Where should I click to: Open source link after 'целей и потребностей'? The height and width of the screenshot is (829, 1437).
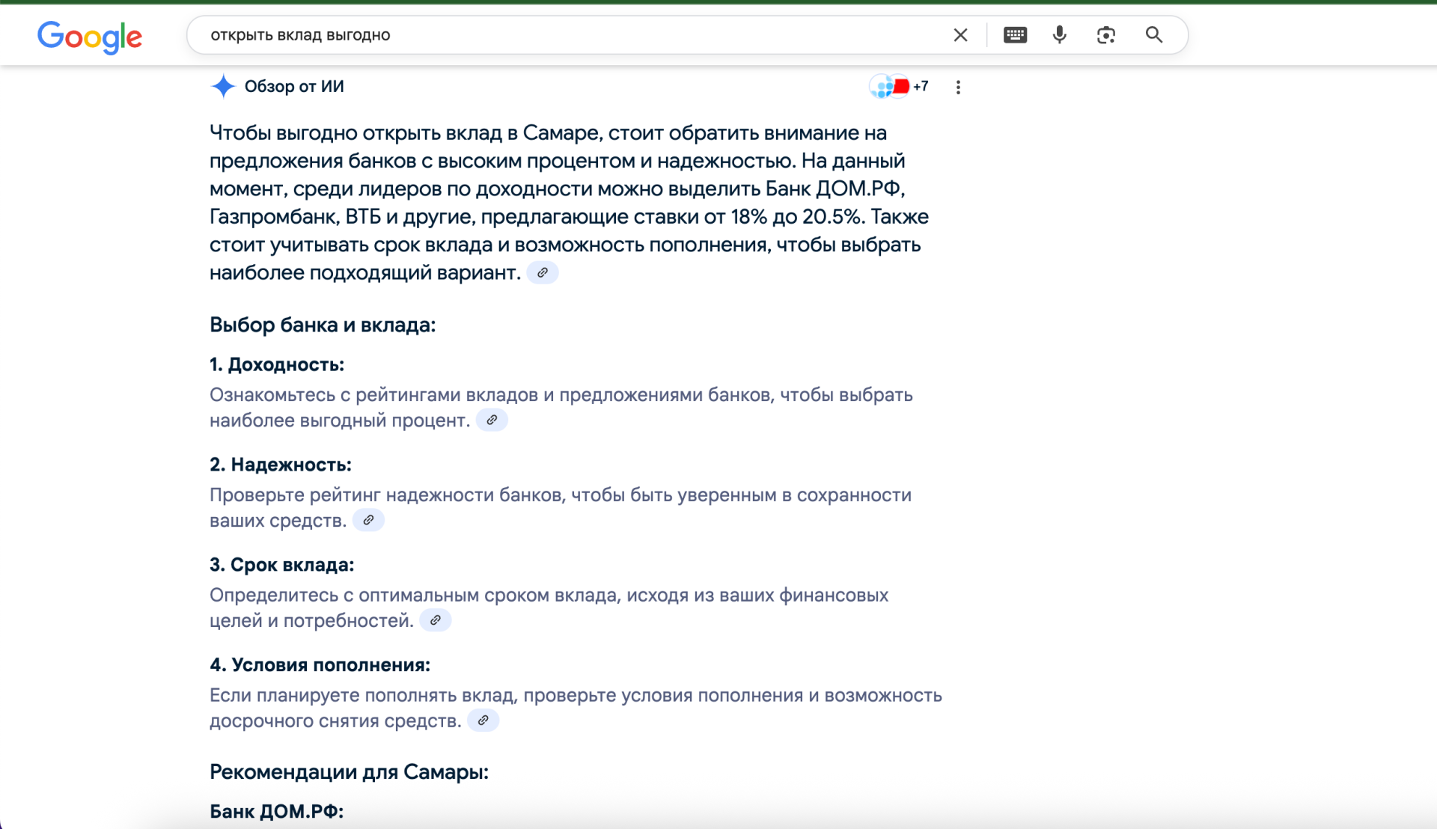[436, 621]
